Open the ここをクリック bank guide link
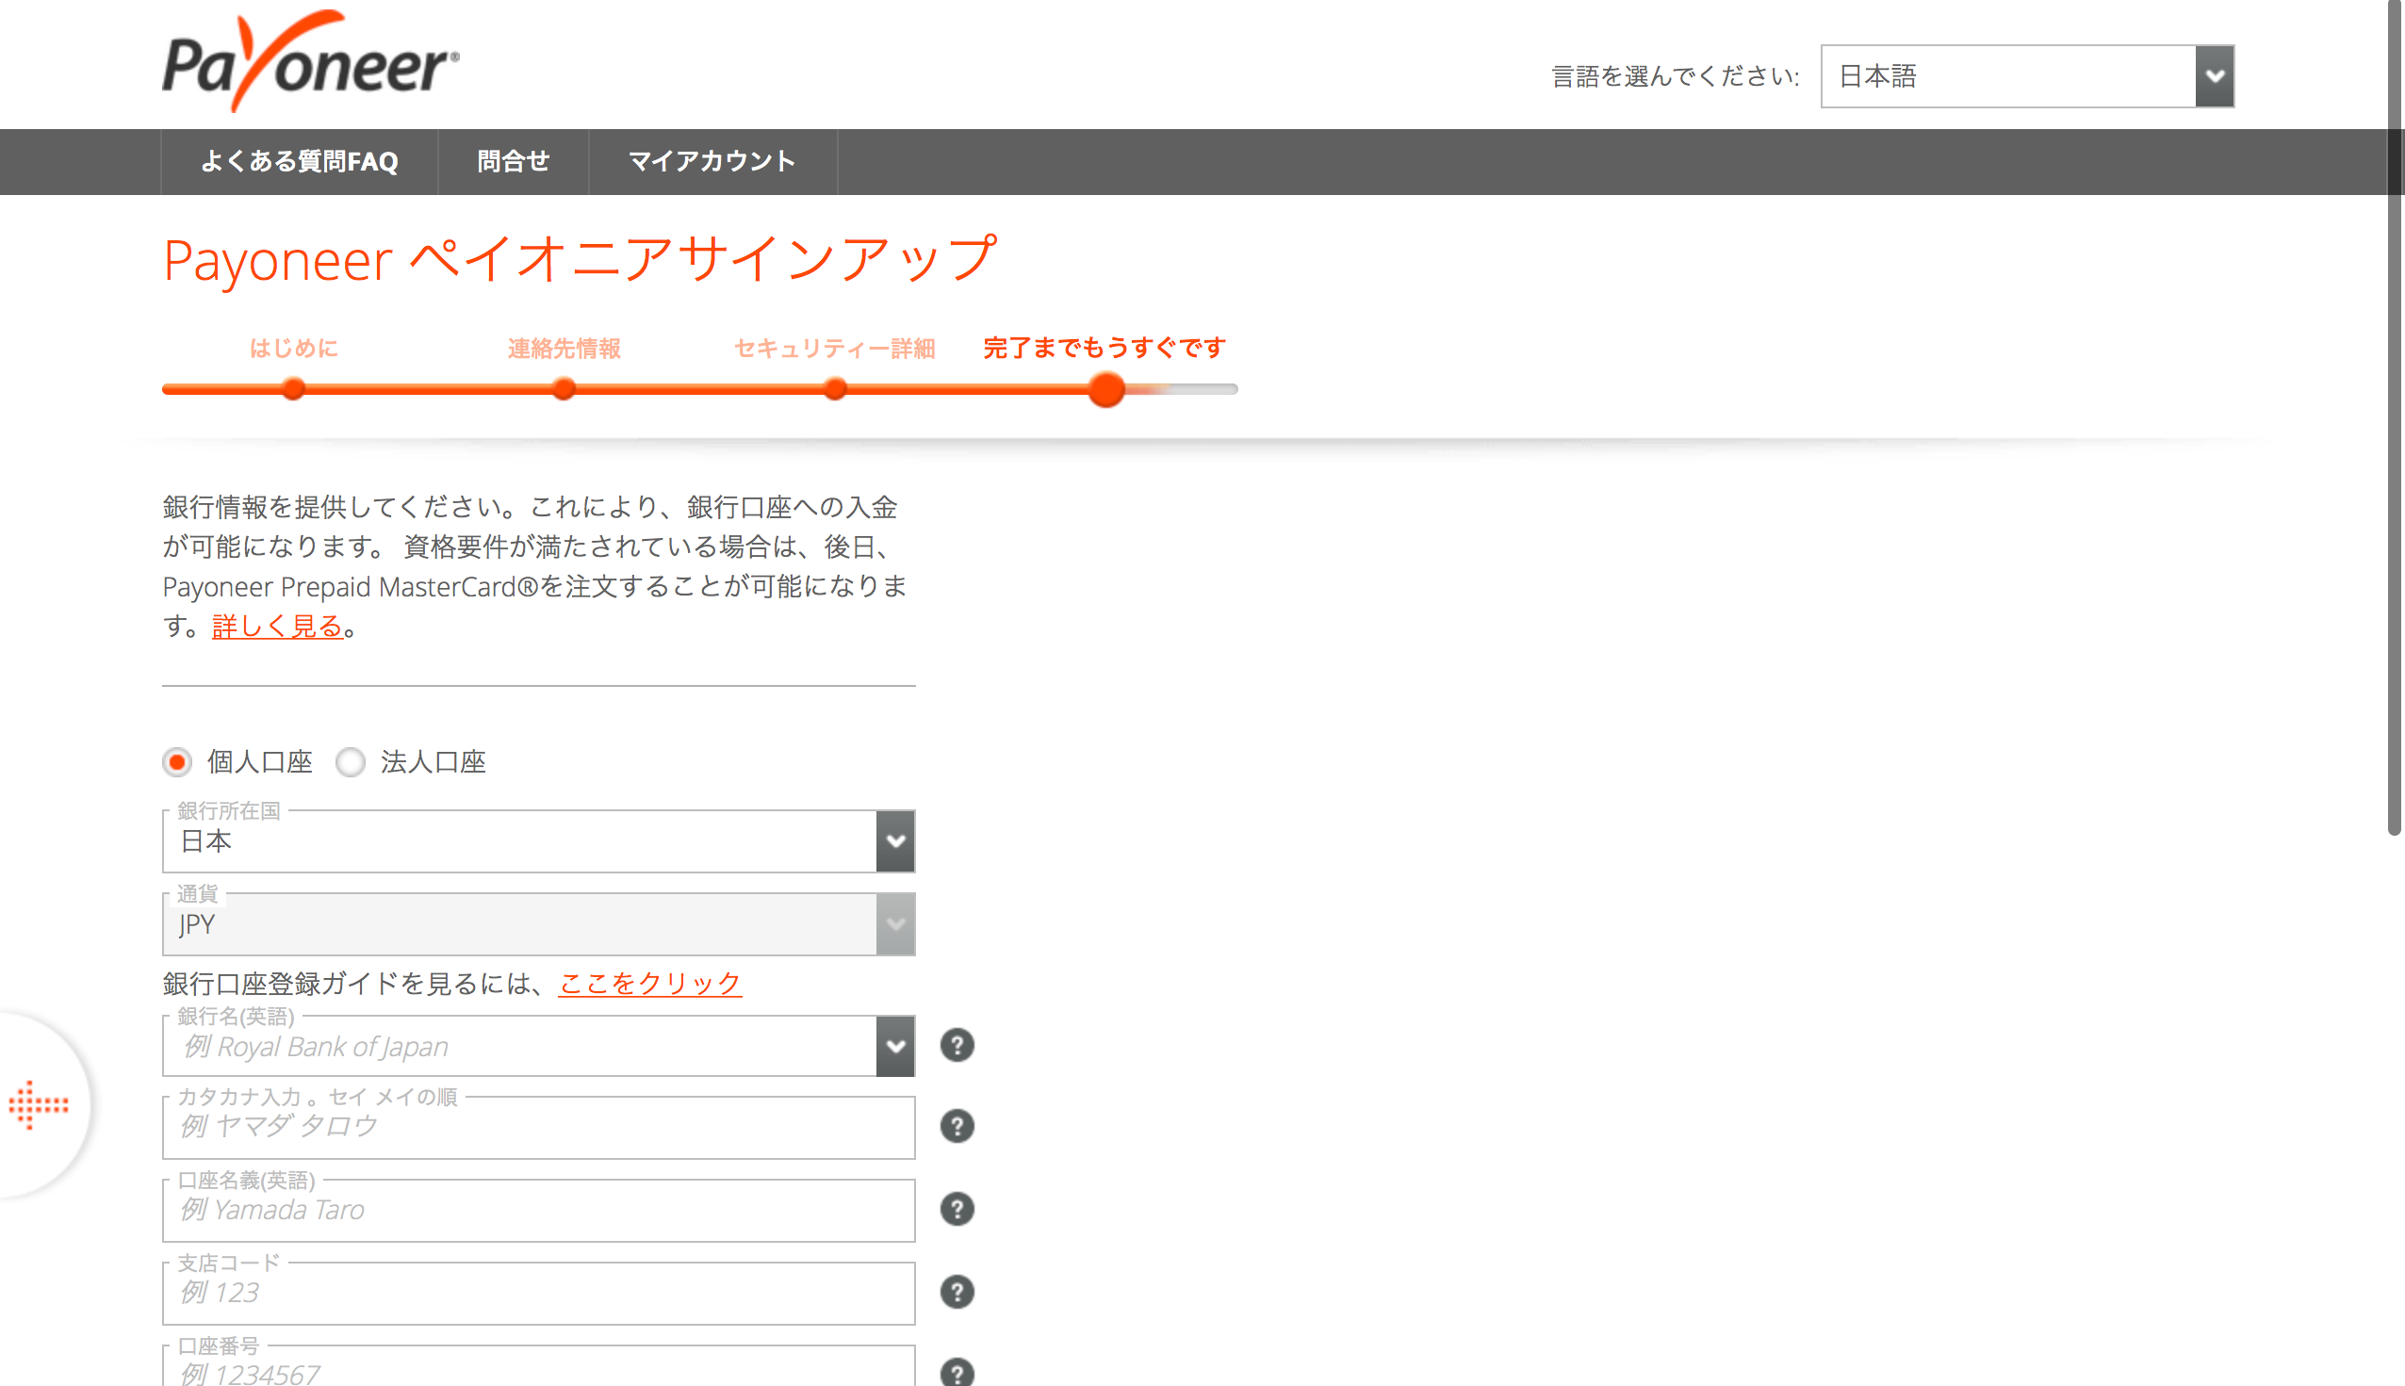 pos(649,984)
